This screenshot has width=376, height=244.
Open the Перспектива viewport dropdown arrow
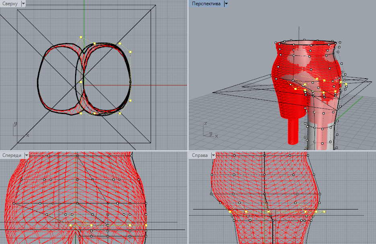point(226,4)
